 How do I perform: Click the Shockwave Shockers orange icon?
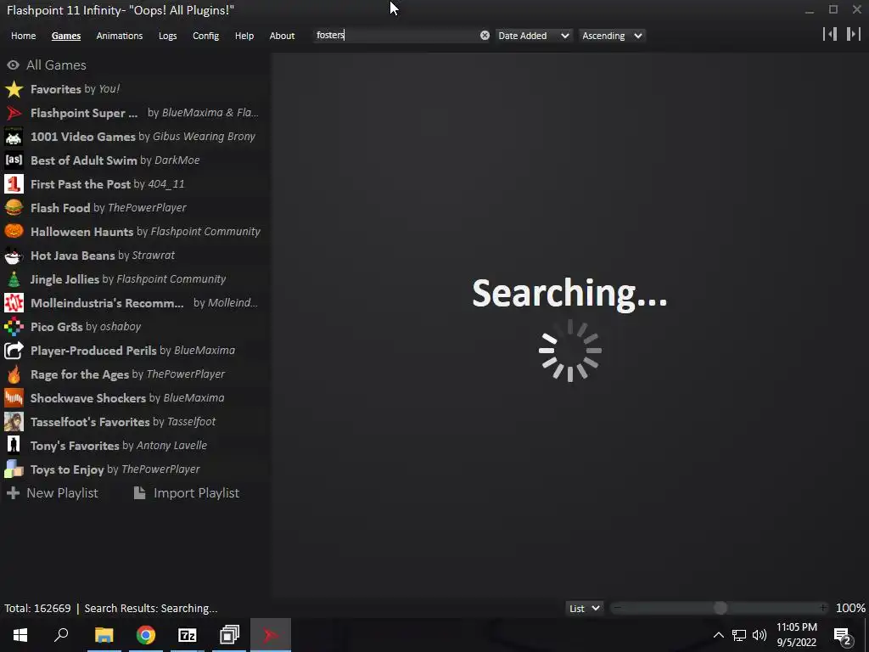coord(14,398)
